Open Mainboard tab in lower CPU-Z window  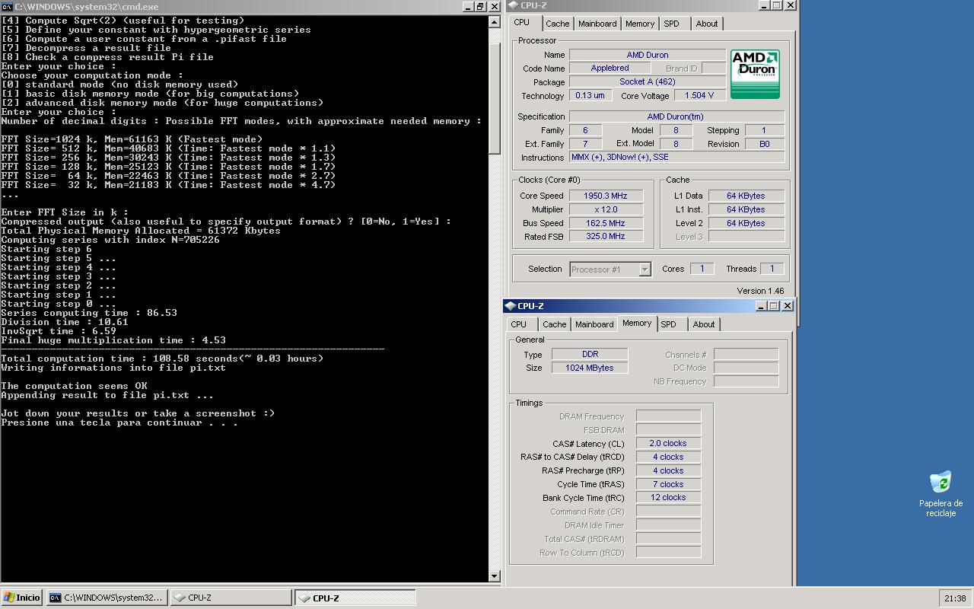coord(594,324)
